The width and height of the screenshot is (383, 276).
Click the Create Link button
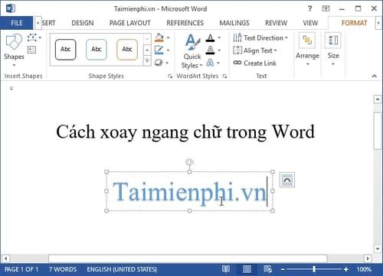(255, 63)
